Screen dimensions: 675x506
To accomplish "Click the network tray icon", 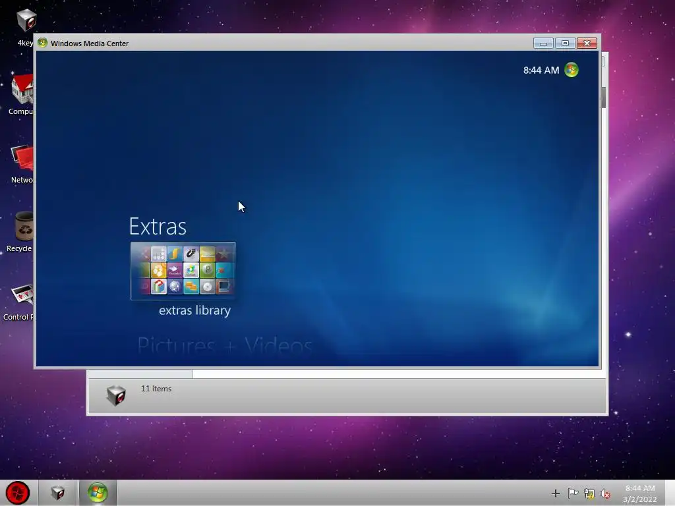I will click(x=589, y=493).
